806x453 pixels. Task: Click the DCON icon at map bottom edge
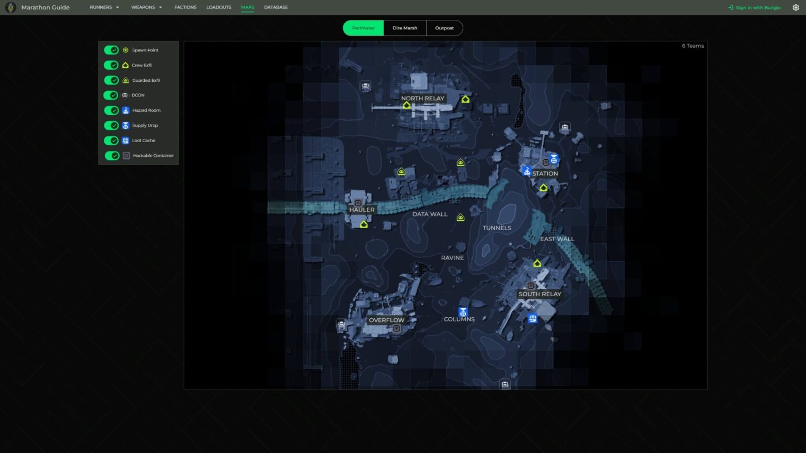[x=505, y=384]
